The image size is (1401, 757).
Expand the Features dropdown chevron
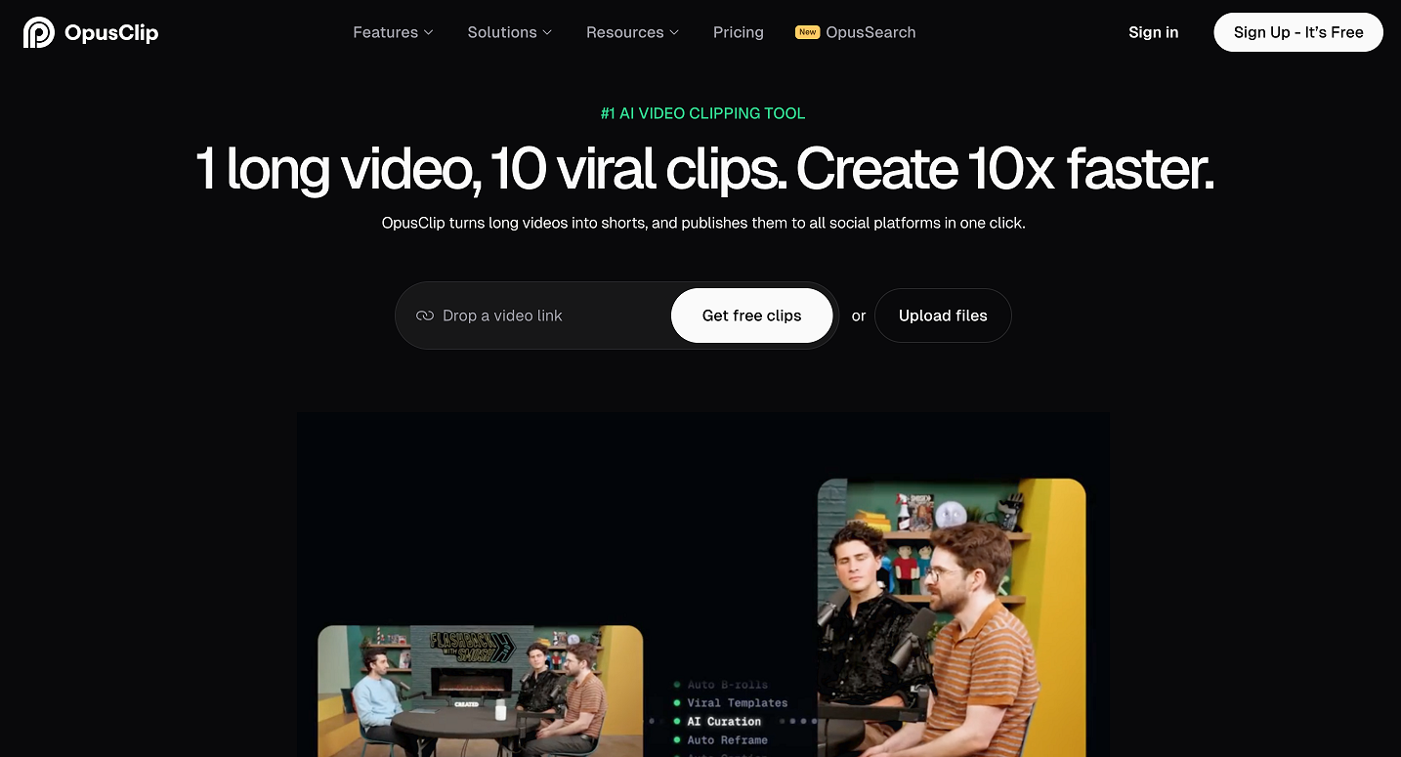[428, 32]
